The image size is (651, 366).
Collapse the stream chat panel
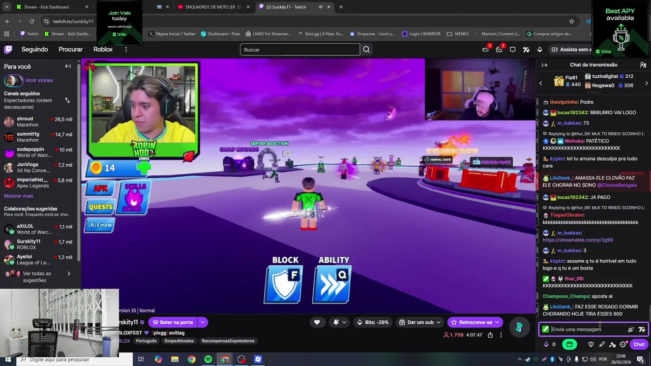(544, 65)
